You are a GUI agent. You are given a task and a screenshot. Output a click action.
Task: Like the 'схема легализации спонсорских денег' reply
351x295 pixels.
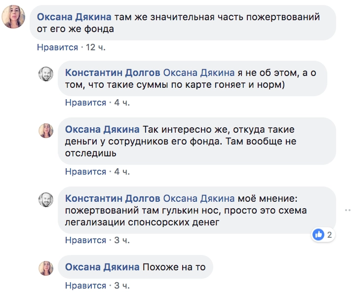click(85, 241)
